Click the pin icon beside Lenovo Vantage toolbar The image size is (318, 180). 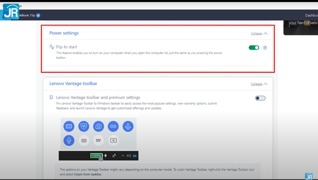coord(51,97)
